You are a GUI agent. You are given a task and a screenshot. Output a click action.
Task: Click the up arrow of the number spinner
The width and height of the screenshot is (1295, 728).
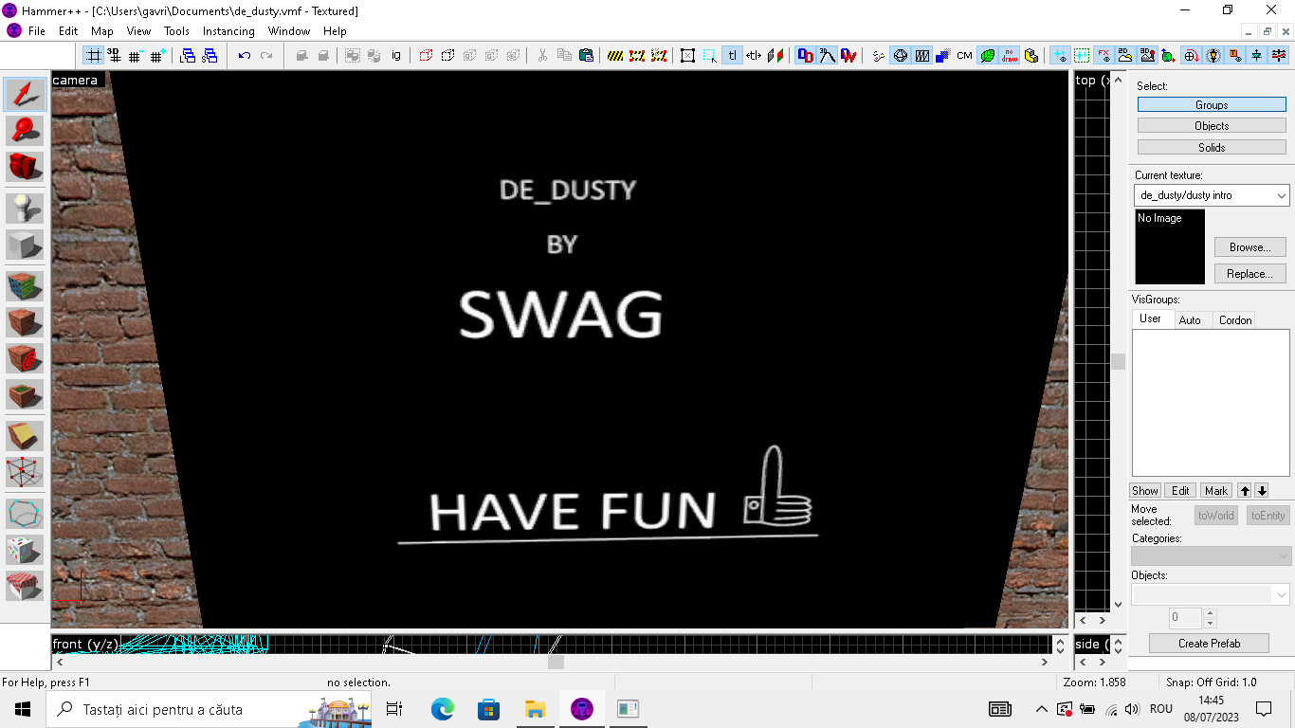[1210, 613]
